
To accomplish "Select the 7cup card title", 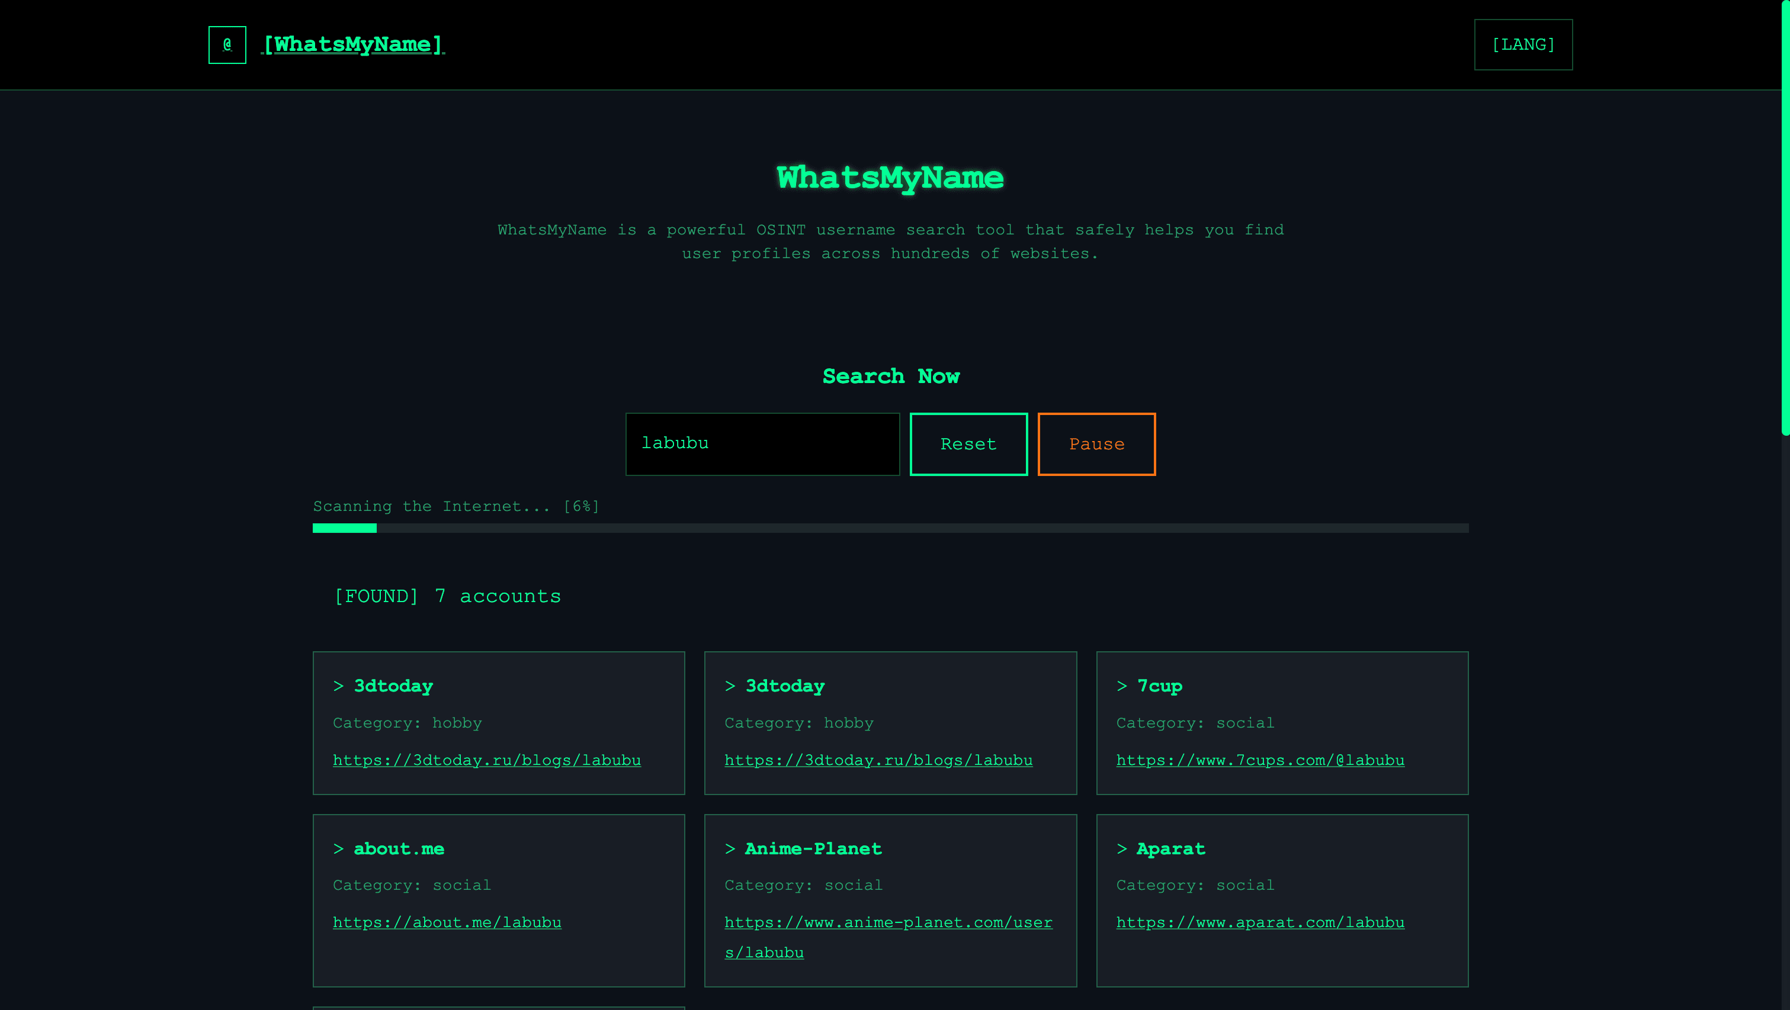I will pyautogui.click(x=1159, y=686).
